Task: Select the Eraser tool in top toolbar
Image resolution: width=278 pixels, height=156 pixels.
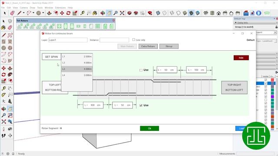Action: 12,13
